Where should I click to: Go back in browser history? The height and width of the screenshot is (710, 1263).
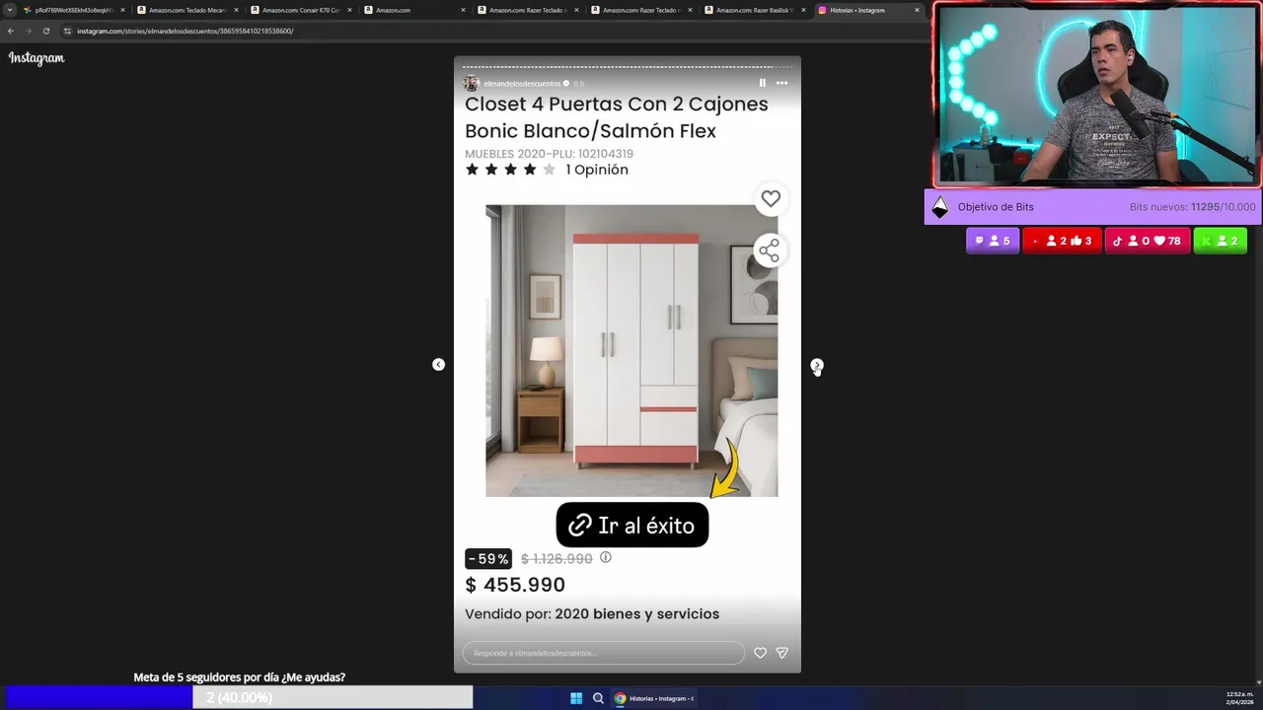(x=11, y=31)
